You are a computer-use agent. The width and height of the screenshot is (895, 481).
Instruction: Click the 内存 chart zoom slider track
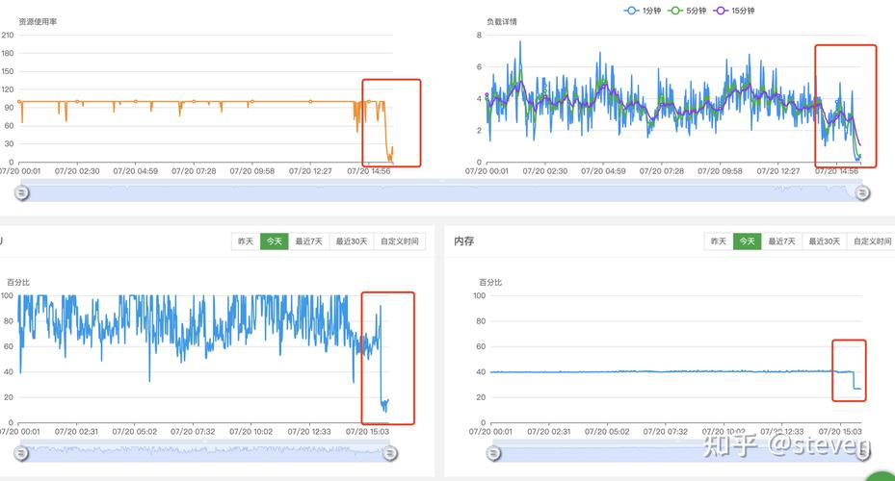pos(678,451)
